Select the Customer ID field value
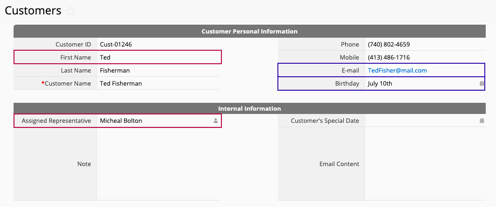The height and width of the screenshot is (207, 496). click(x=158, y=45)
